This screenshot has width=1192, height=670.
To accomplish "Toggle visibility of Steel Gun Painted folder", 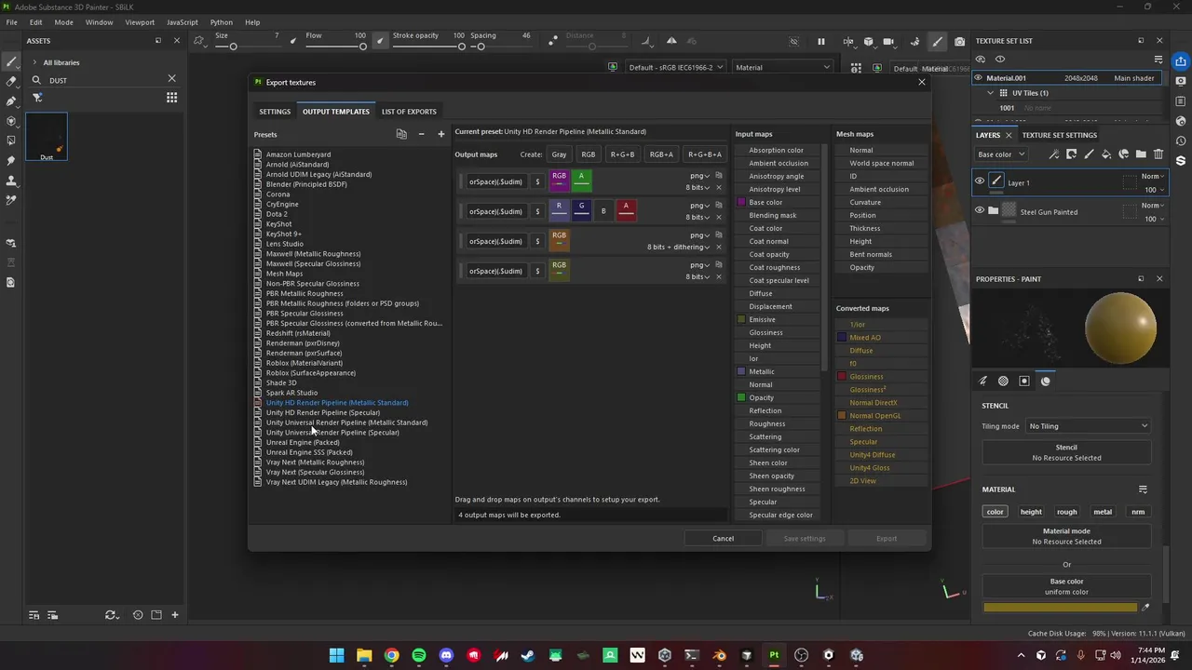I will (x=979, y=211).
